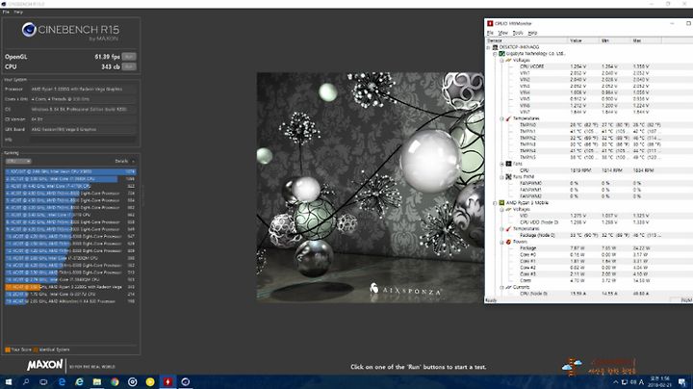Open Cinebench File menu
The width and height of the screenshot is (693, 389).
(6, 12)
